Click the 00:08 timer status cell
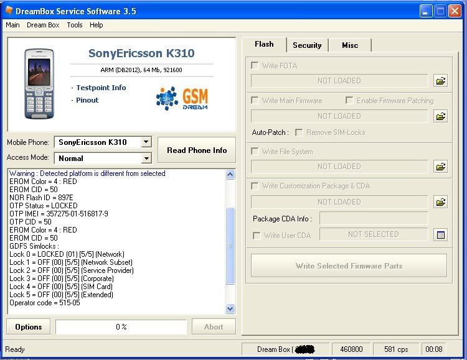This screenshot has width=467, height=360. tap(433, 349)
